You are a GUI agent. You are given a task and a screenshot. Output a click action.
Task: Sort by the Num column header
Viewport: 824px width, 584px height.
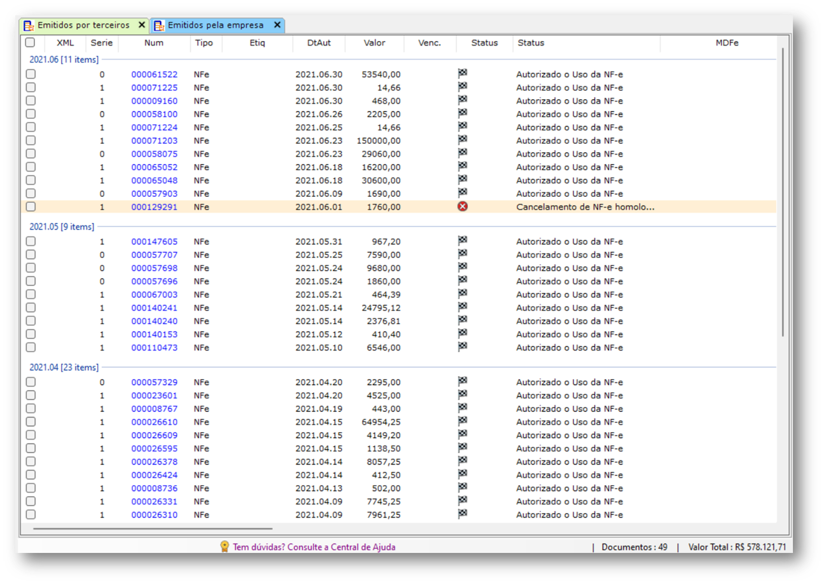click(x=154, y=43)
